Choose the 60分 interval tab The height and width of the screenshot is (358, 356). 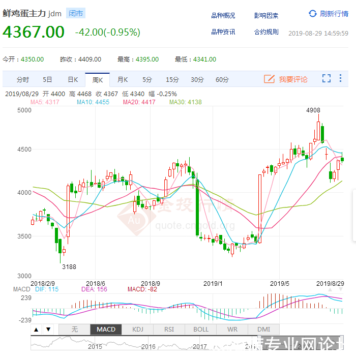pos(222,79)
